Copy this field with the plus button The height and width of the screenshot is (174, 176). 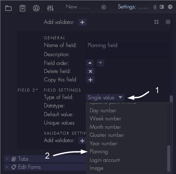[90, 80]
